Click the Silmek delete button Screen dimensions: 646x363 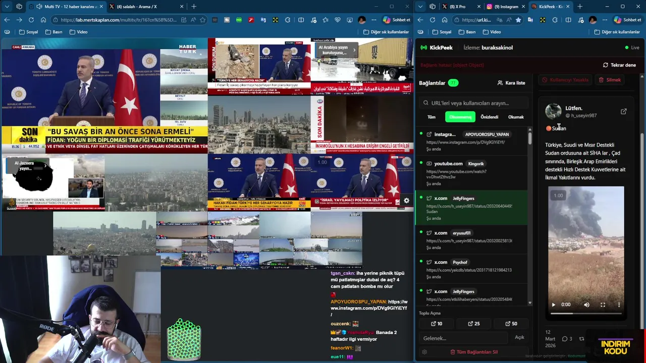pos(610,80)
